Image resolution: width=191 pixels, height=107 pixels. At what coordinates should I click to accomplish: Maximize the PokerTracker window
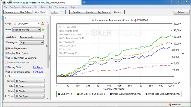coord(180,2)
